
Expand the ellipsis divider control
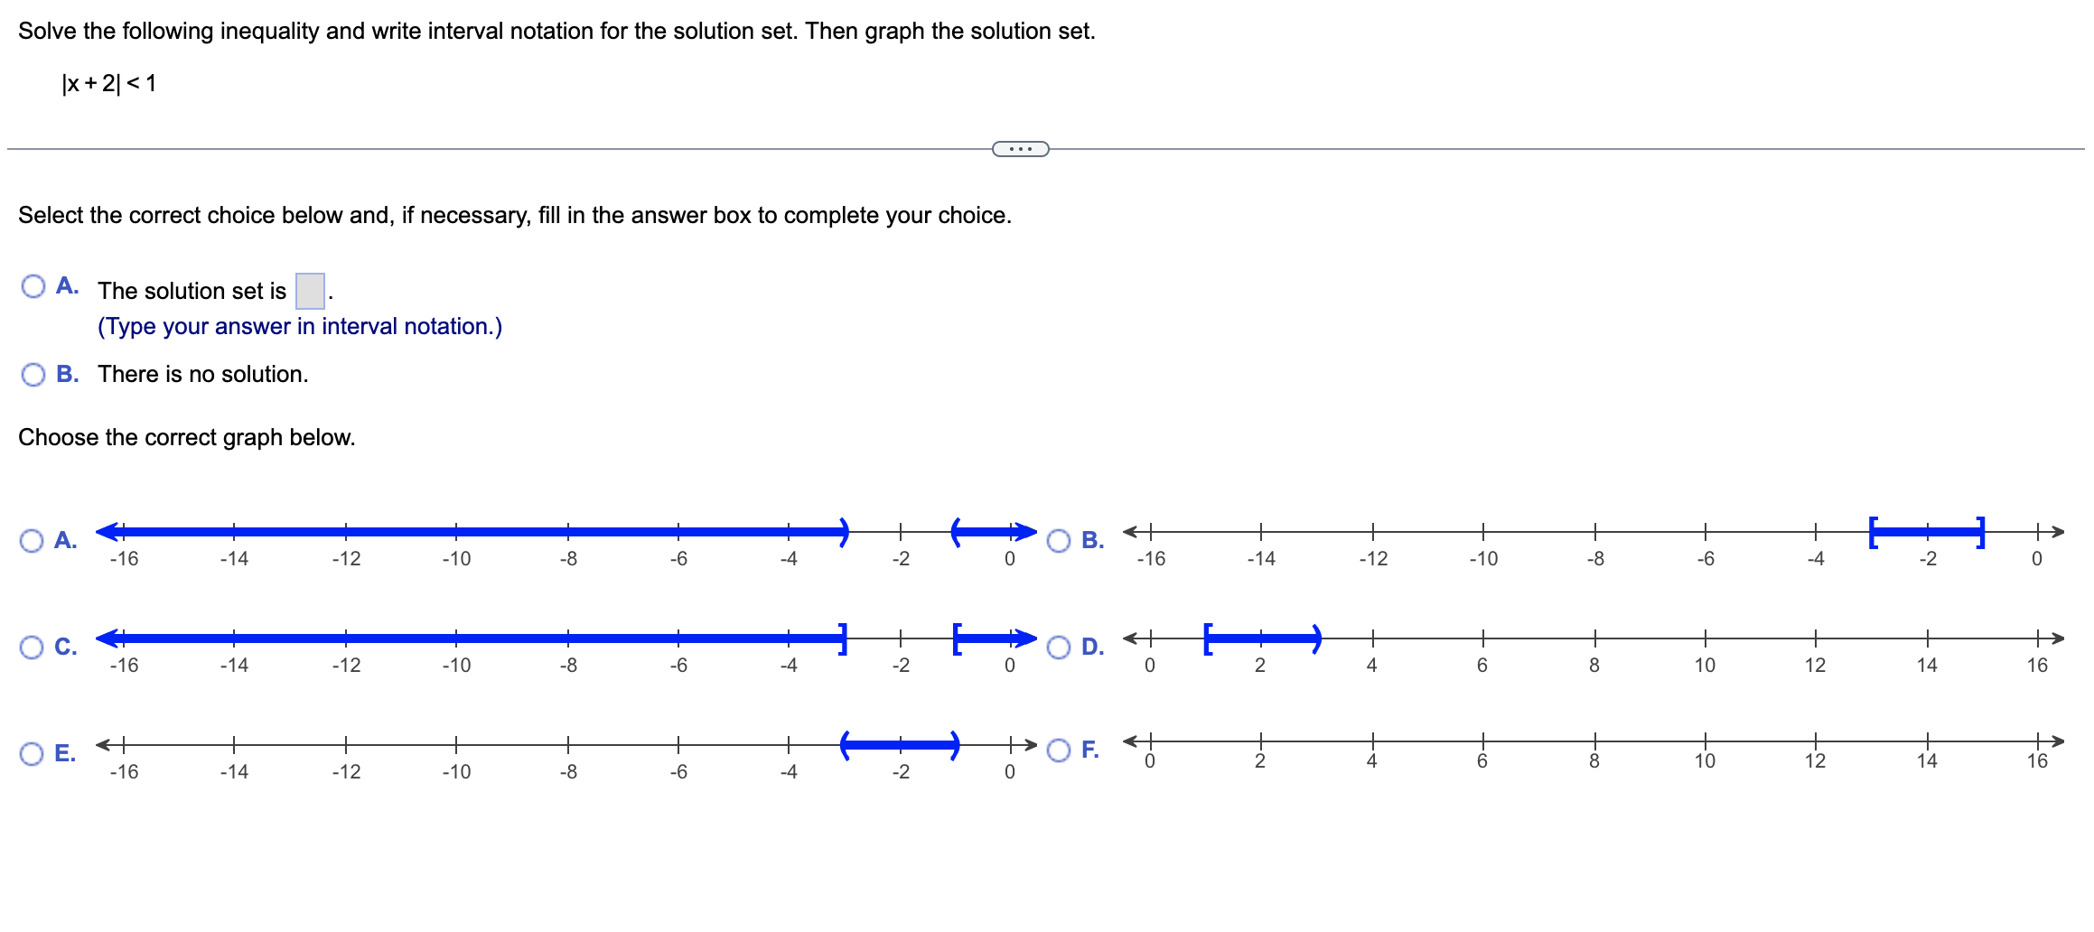point(1021,148)
